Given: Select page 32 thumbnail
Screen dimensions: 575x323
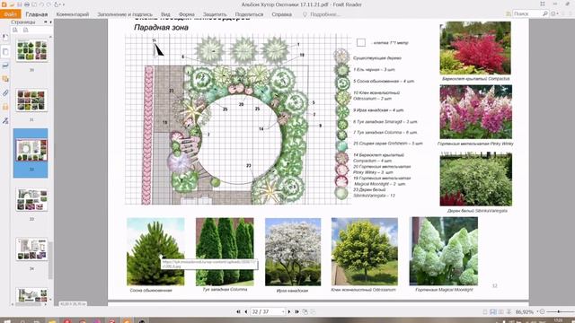Looking at the screenshot, I should [31, 150].
